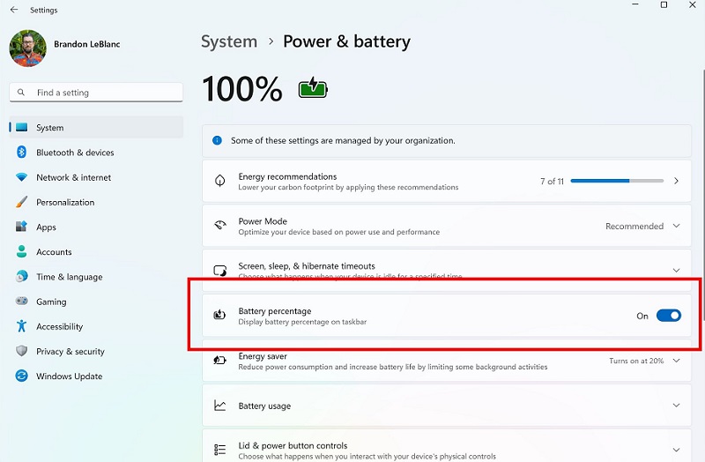Open the Power Mode Recommended dropdown
The width and height of the screenshot is (705, 462).
[642, 227]
